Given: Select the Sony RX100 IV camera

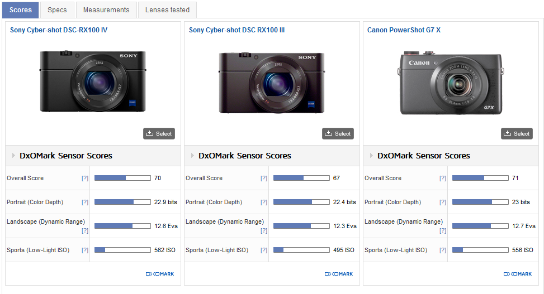Looking at the screenshot, I should 159,134.
